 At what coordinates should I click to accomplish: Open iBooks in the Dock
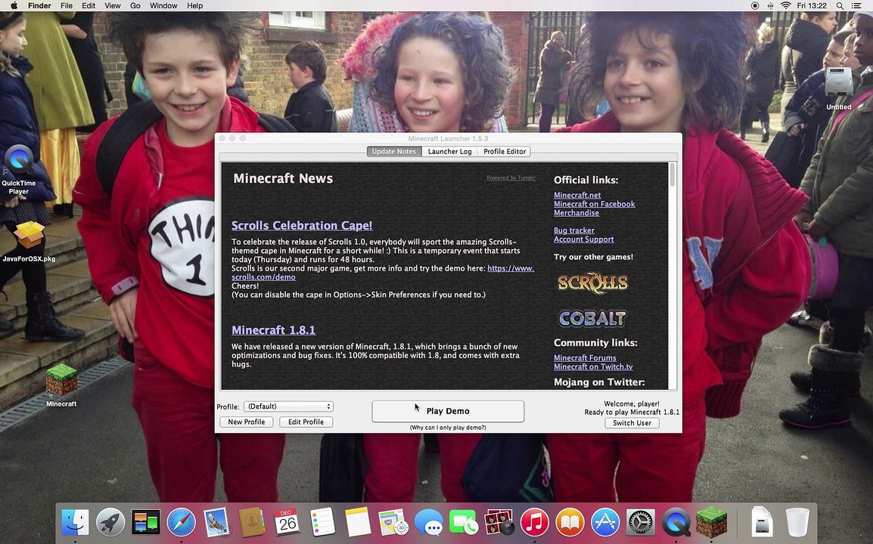[x=570, y=522]
